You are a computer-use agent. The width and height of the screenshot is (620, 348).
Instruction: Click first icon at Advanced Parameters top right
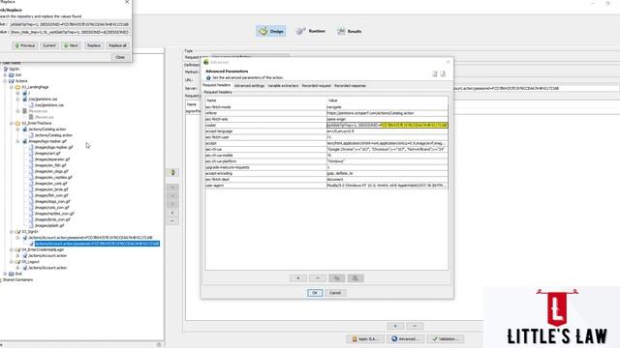point(435,73)
